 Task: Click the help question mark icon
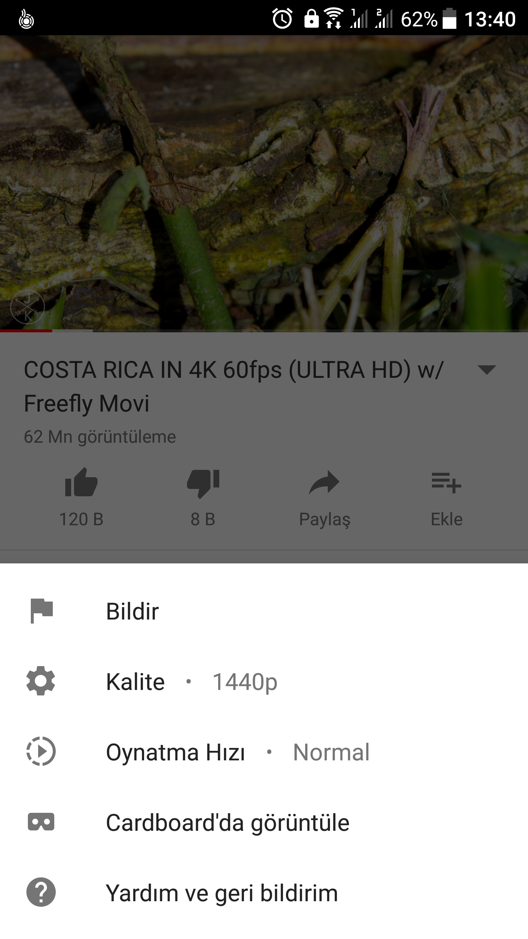click(x=41, y=892)
